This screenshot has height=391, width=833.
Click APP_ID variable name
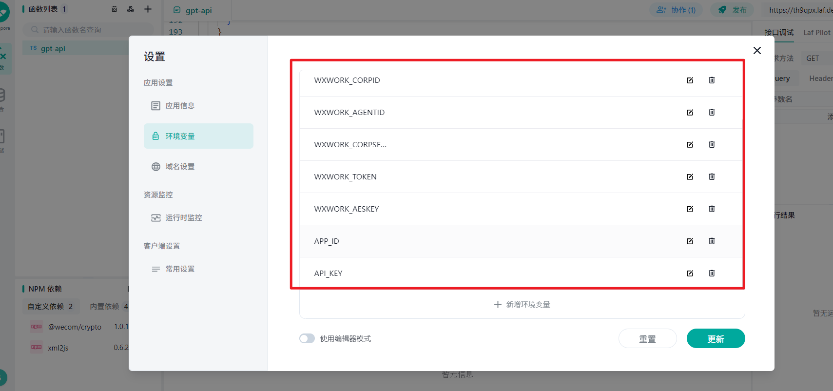coord(327,241)
